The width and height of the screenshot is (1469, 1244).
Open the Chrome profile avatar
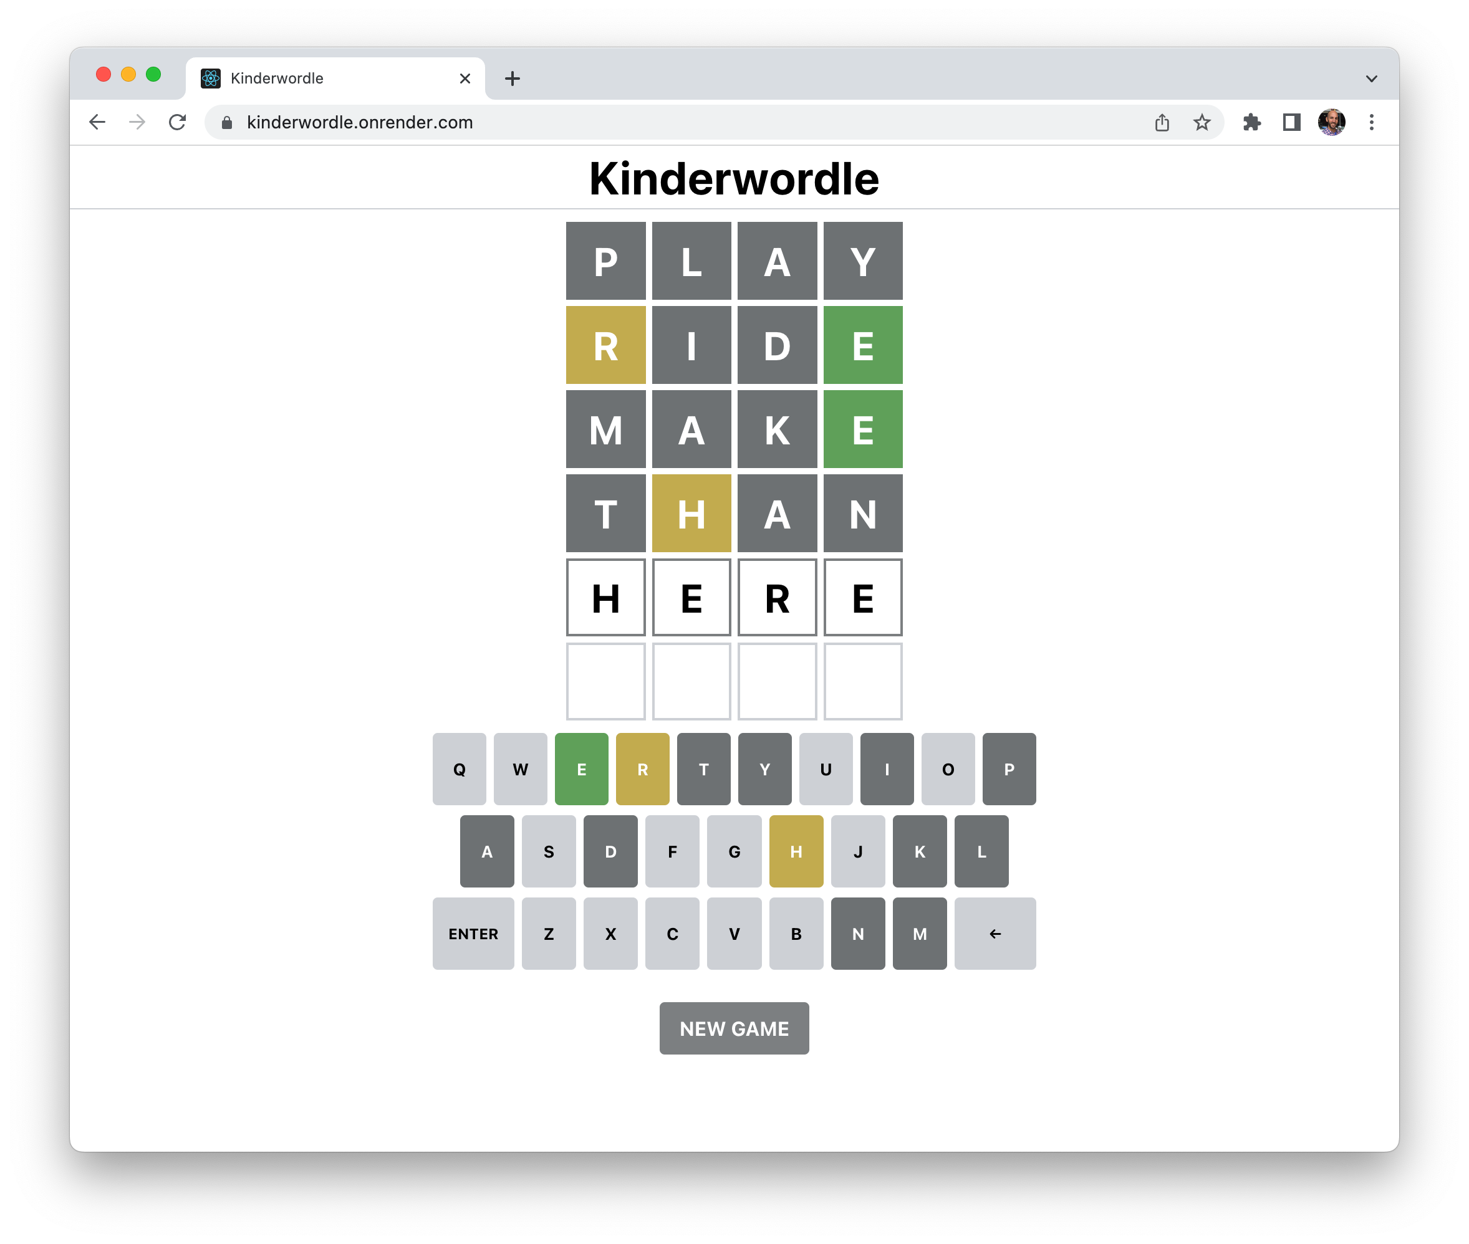coord(1331,123)
